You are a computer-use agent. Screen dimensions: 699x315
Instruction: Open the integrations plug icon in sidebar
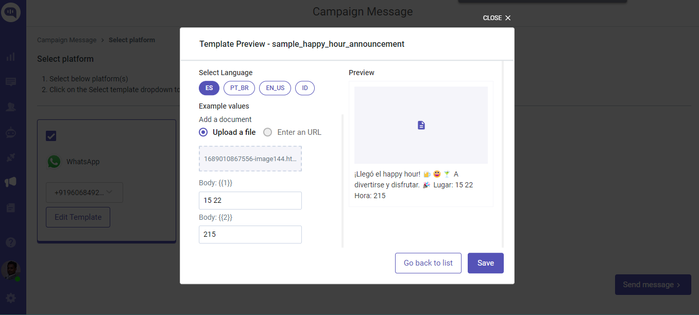coord(11,157)
